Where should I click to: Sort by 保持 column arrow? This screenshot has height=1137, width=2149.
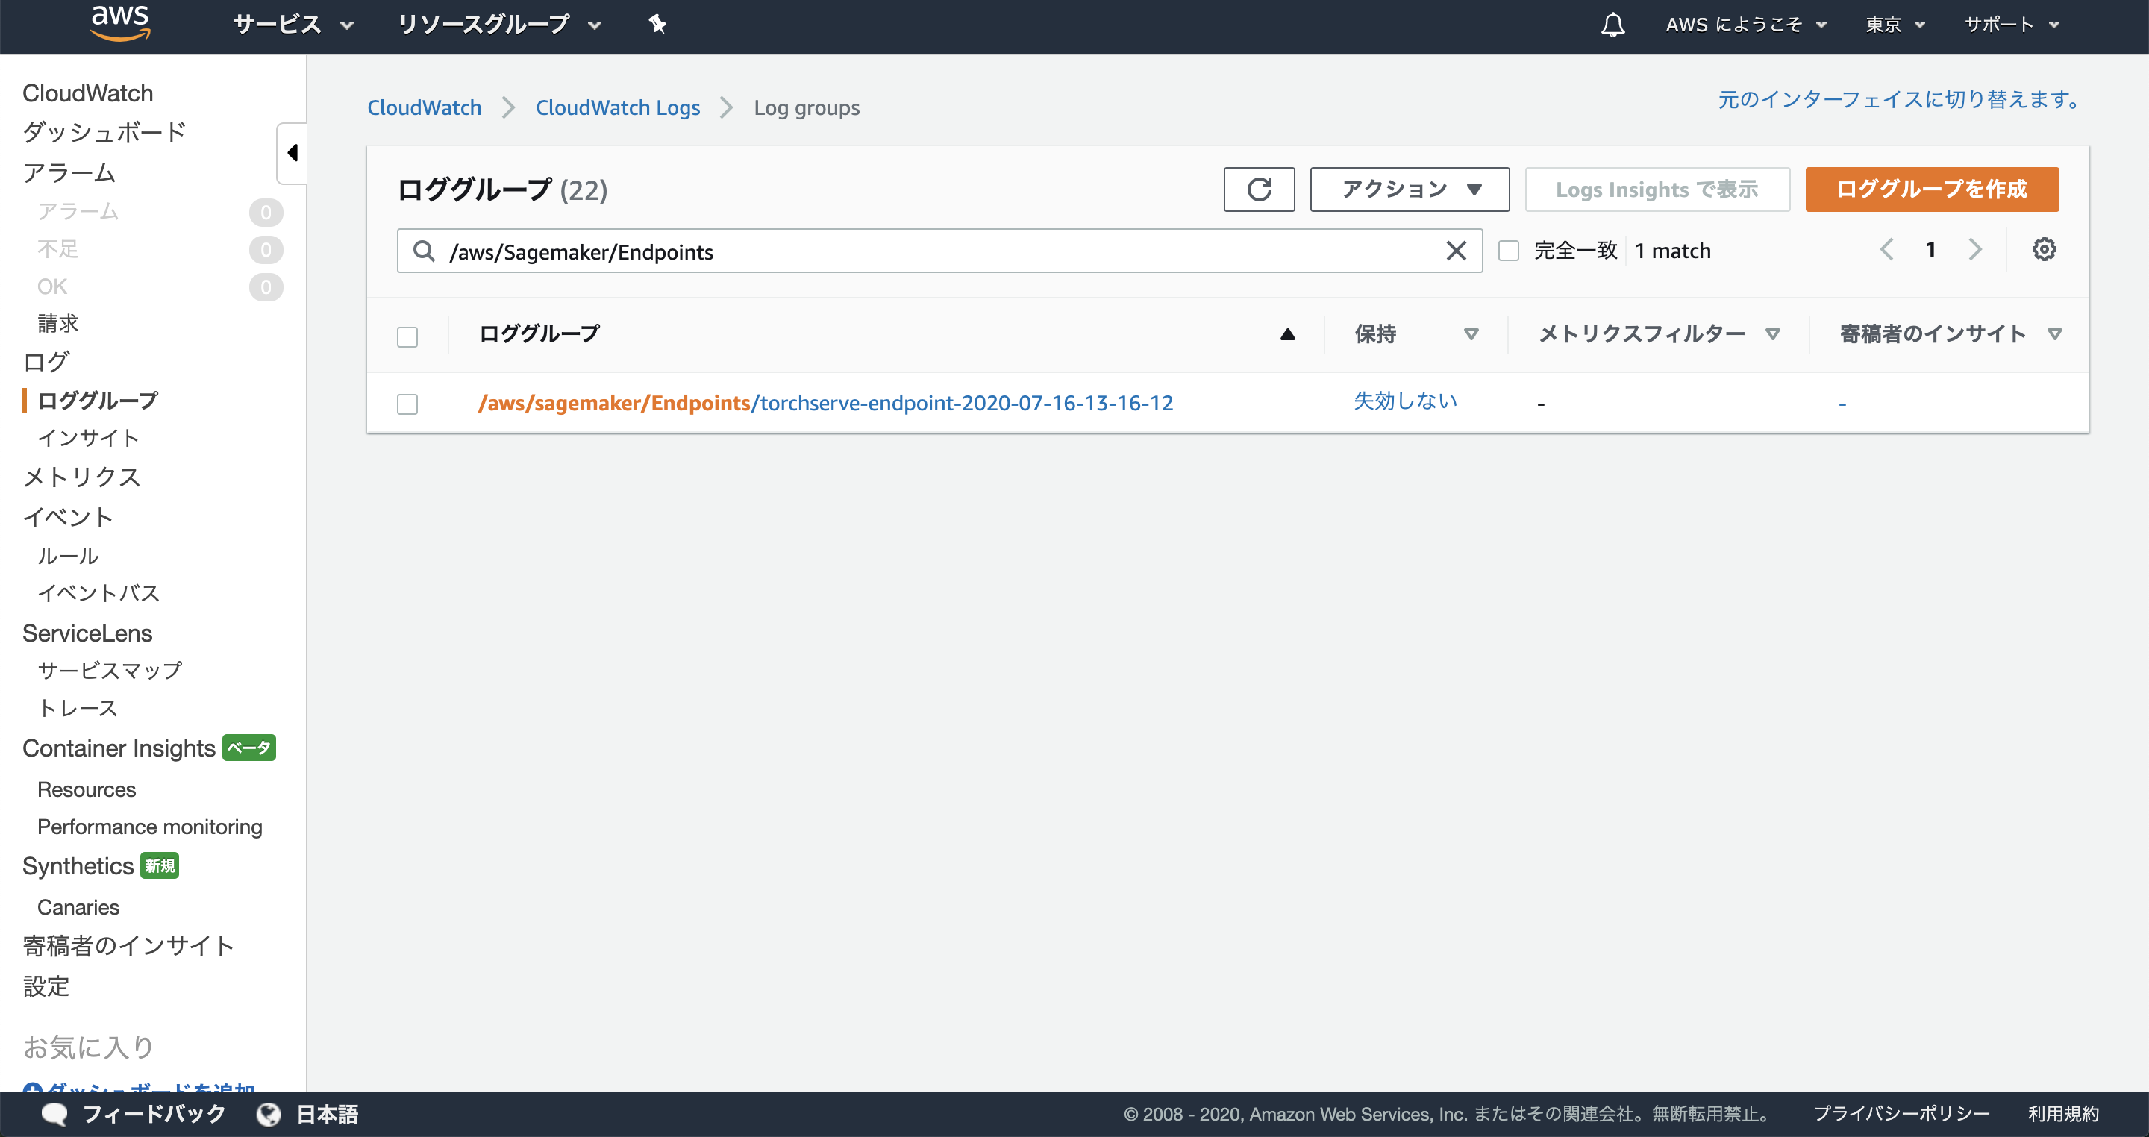point(1471,334)
